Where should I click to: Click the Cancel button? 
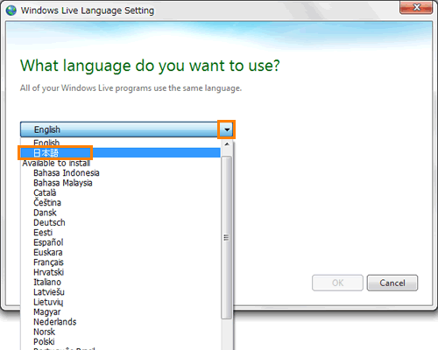tap(392, 283)
